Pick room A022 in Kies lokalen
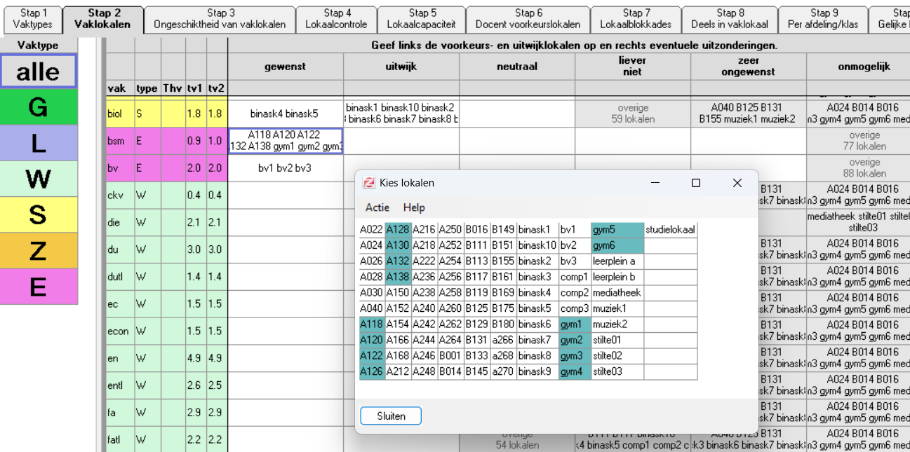 [x=372, y=230]
